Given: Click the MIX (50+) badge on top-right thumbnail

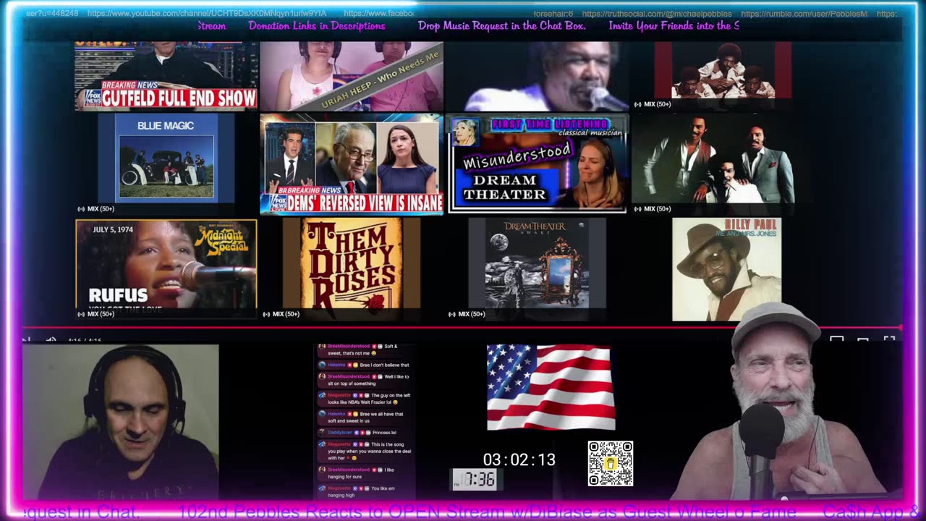Looking at the screenshot, I should 652,104.
